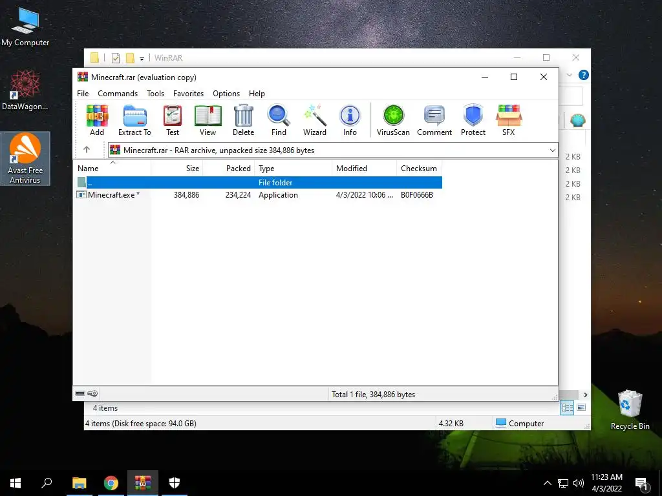Switch Explorer window to details view icon
This screenshot has height=496, width=662.
[567, 408]
